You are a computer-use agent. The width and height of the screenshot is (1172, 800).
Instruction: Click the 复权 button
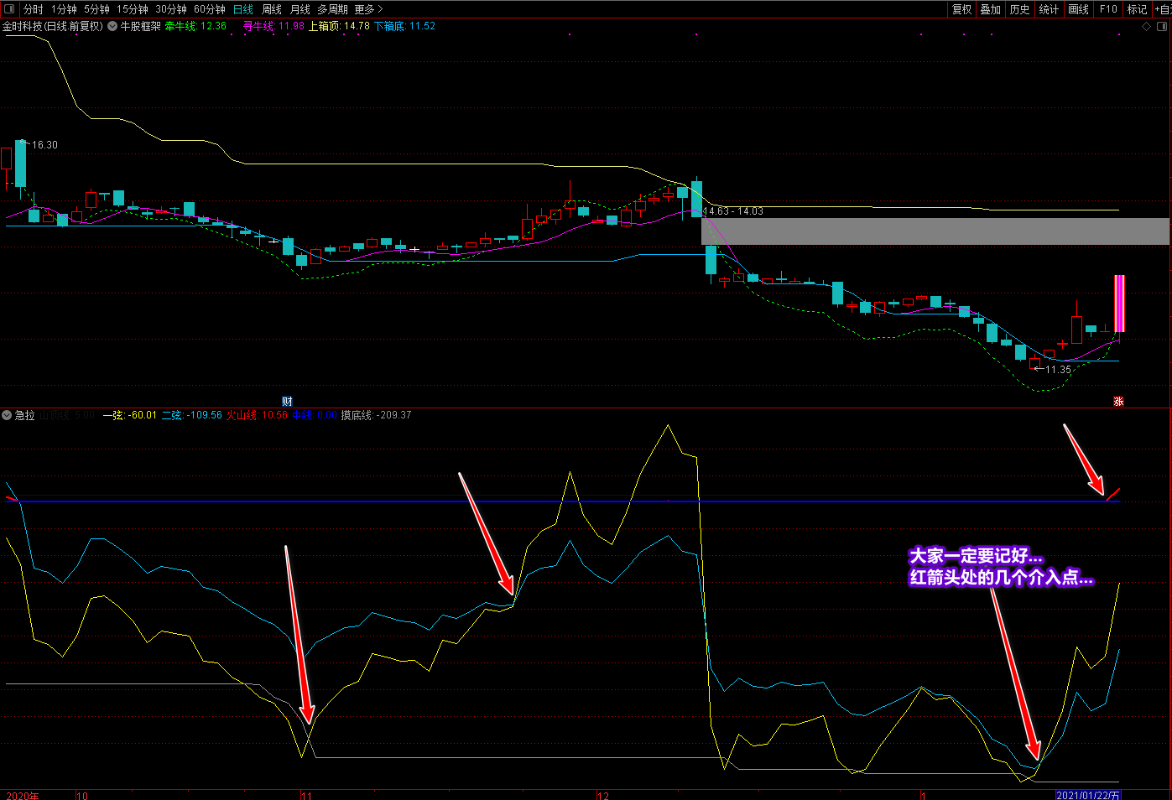point(961,9)
